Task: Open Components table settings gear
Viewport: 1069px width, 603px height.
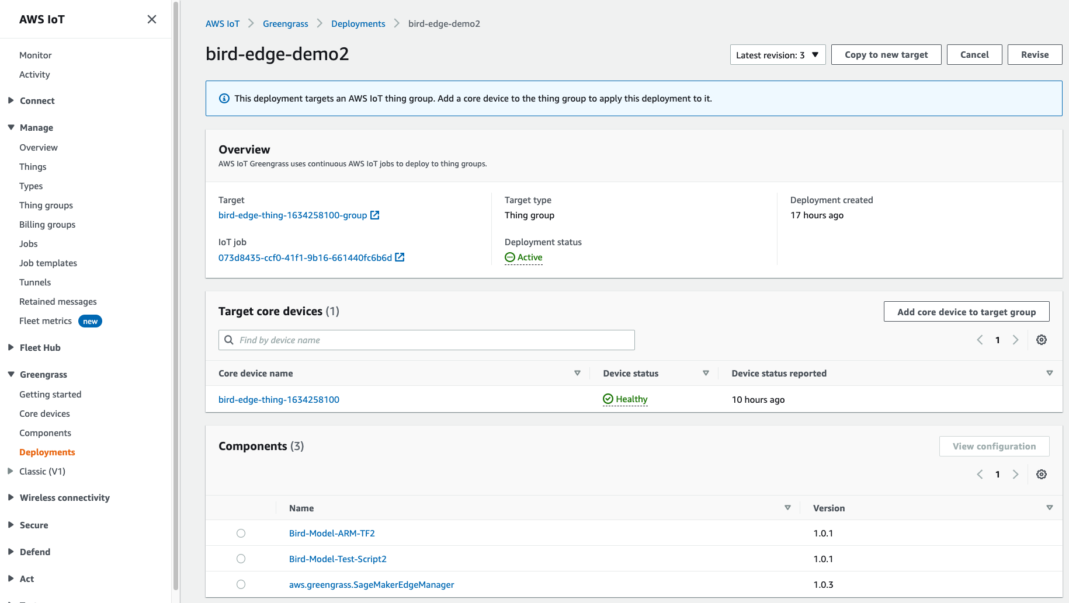Action: pyautogui.click(x=1042, y=475)
